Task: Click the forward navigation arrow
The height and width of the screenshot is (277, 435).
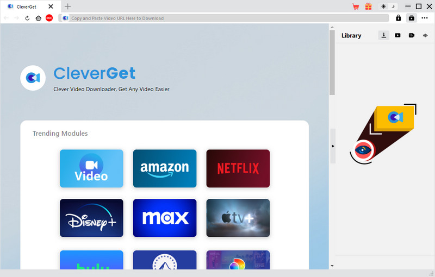Action: 16,18
